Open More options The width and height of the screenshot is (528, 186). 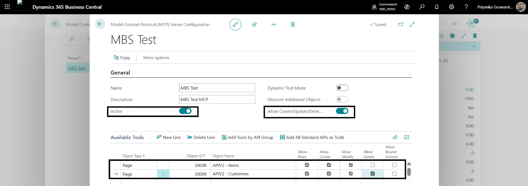156,58
